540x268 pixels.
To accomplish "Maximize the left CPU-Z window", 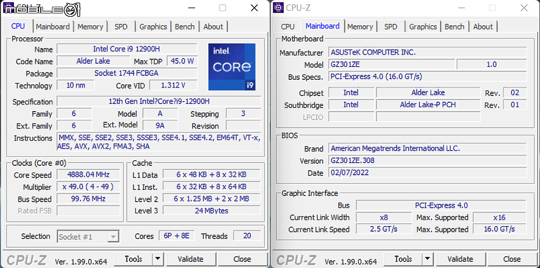I will (223, 8).
